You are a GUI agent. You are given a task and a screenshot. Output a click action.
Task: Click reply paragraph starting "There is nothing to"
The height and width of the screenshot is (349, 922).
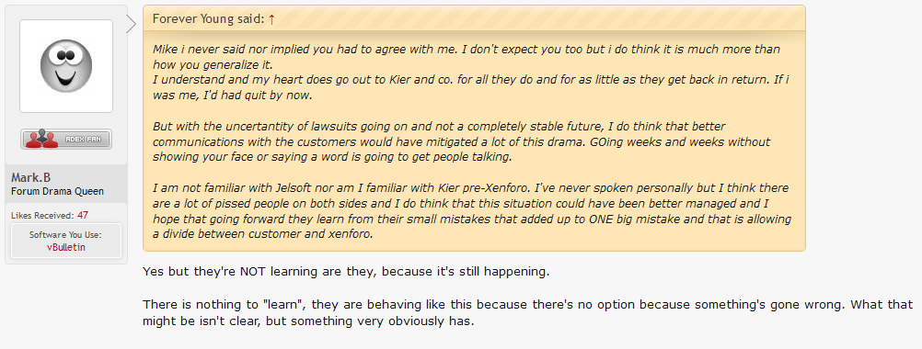(527, 313)
